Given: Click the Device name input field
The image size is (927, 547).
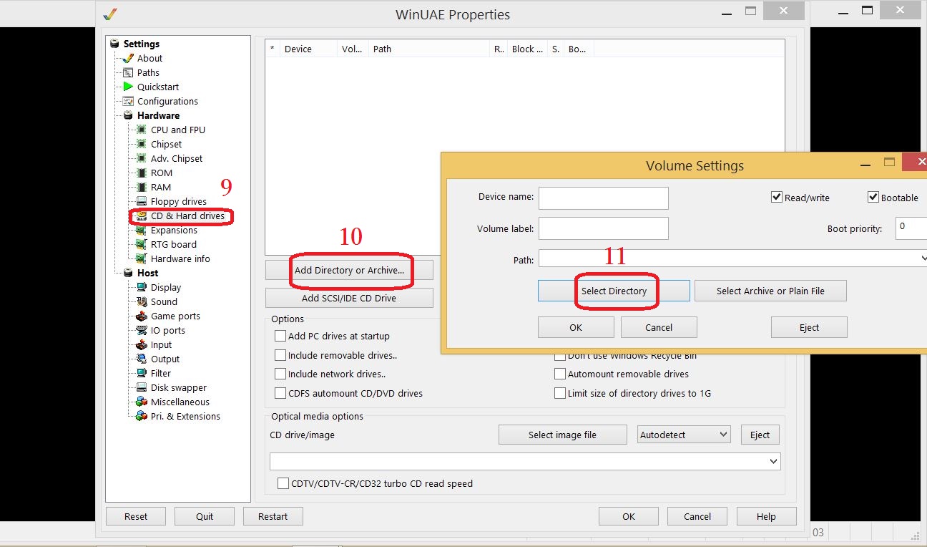Looking at the screenshot, I should pyautogui.click(x=604, y=198).
